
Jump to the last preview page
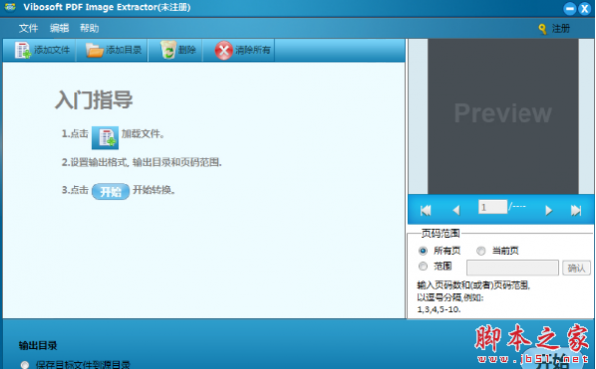(576, 210)
